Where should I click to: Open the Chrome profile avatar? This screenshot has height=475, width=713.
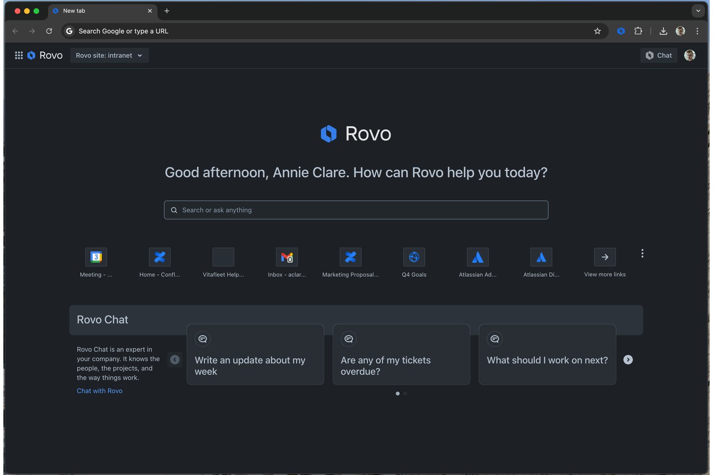(x=680, y=31)
